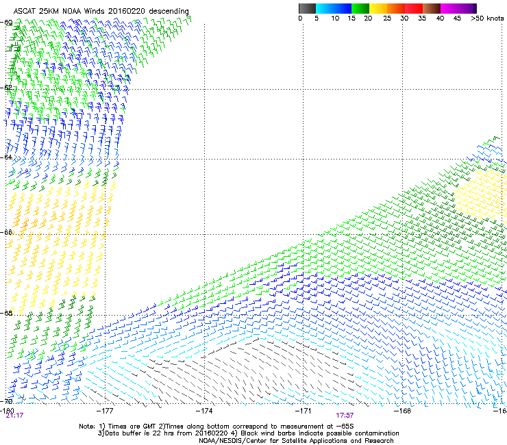Click the '35' legend scale label
The image size is (507, 445).
(422, 18)
